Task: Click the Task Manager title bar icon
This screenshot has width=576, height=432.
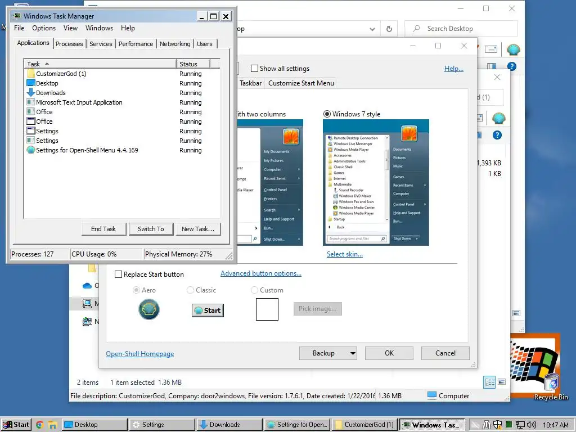Action: click(x=17, y=16)
